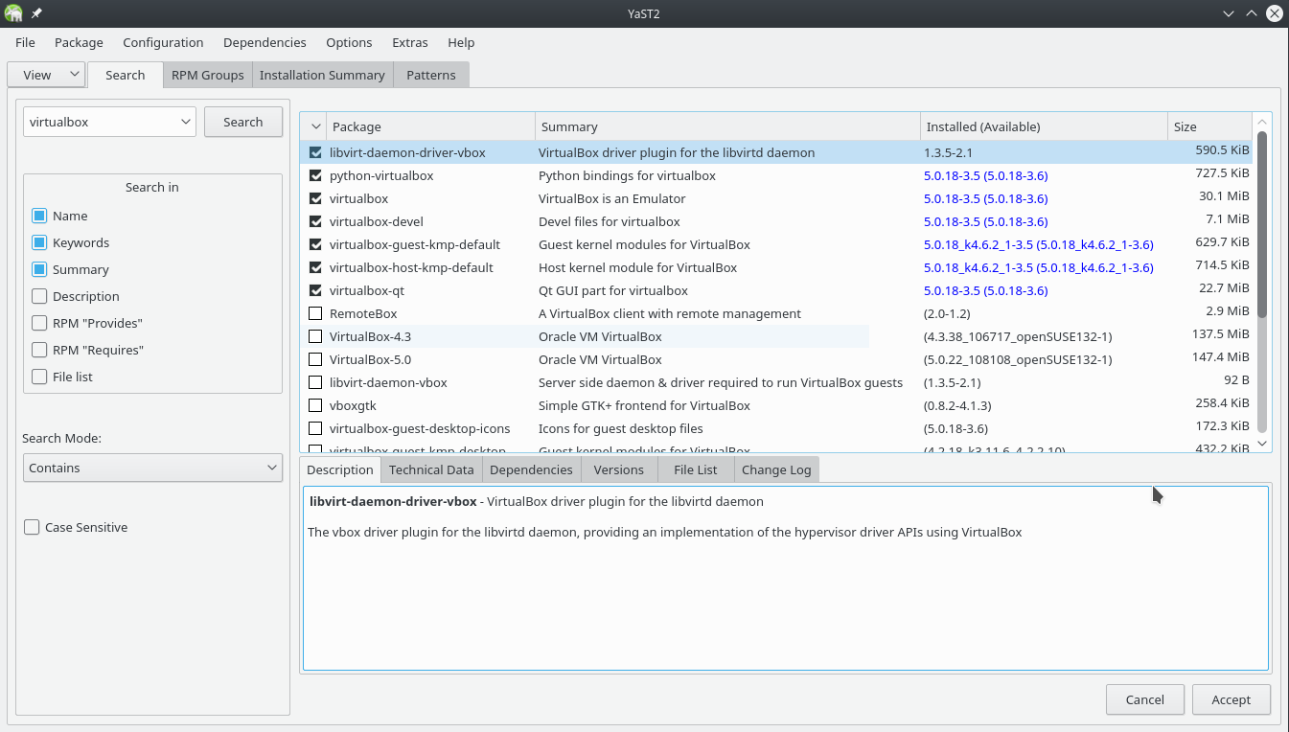Screen dimensions: 1289x732
Task: Click the Search button
Action: [243, 122]
